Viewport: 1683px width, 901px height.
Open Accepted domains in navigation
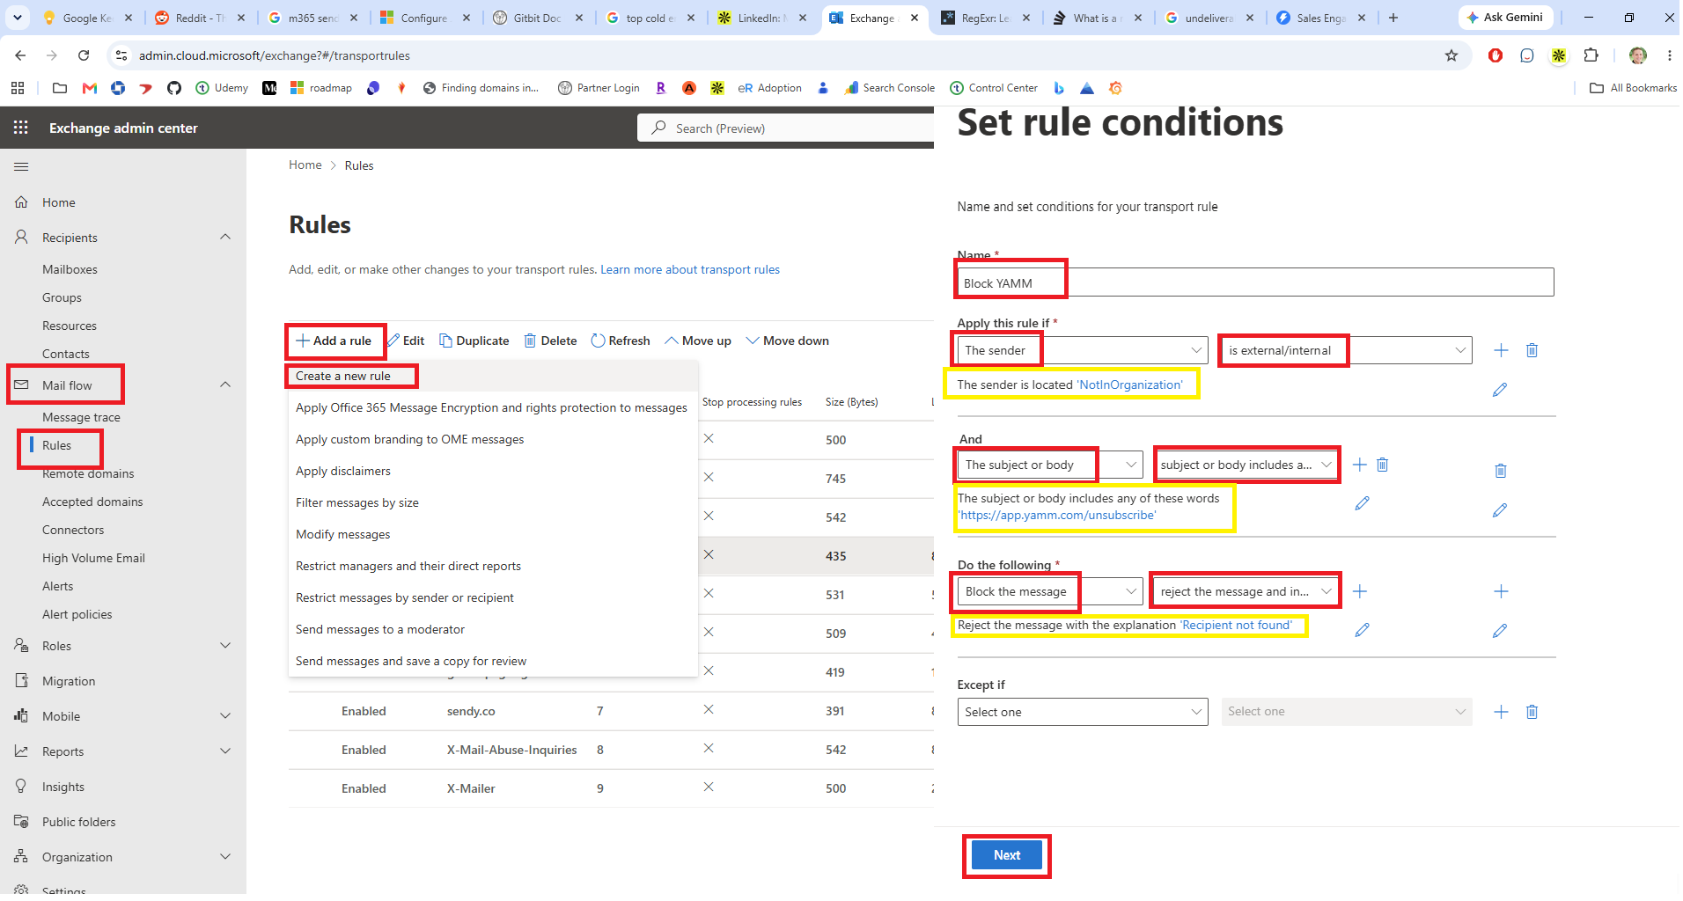(x=92, y=502)
